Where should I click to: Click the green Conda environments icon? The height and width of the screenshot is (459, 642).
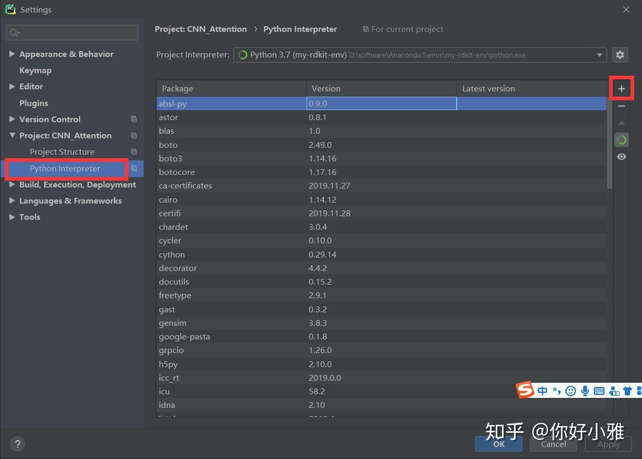coord(621,140)
